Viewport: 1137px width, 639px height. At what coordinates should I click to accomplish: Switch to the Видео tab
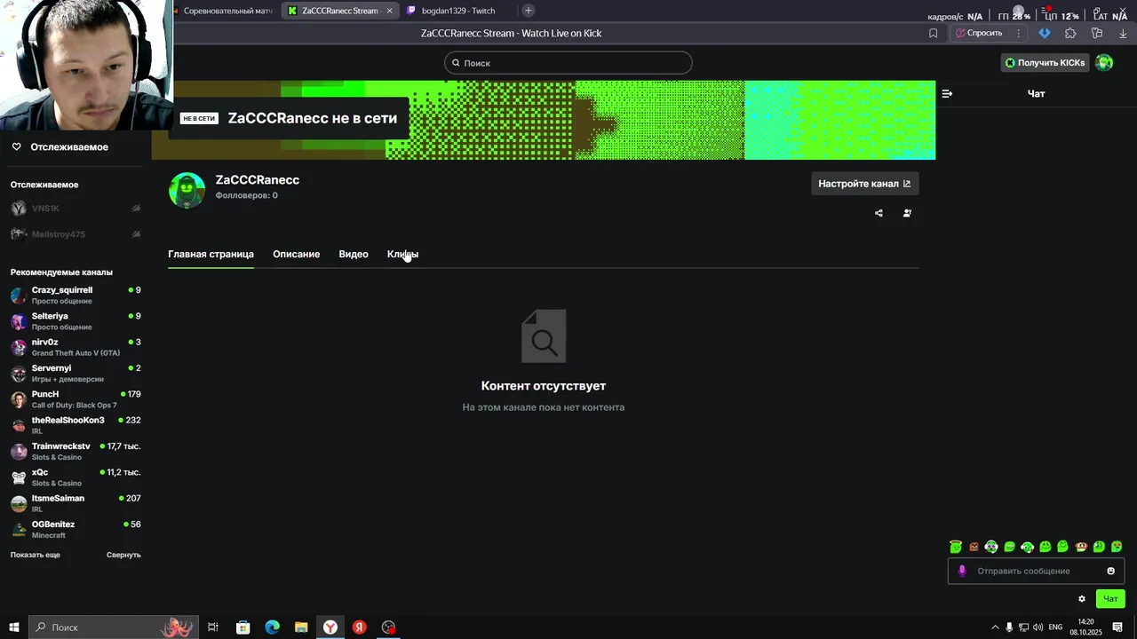click(354, 254)
